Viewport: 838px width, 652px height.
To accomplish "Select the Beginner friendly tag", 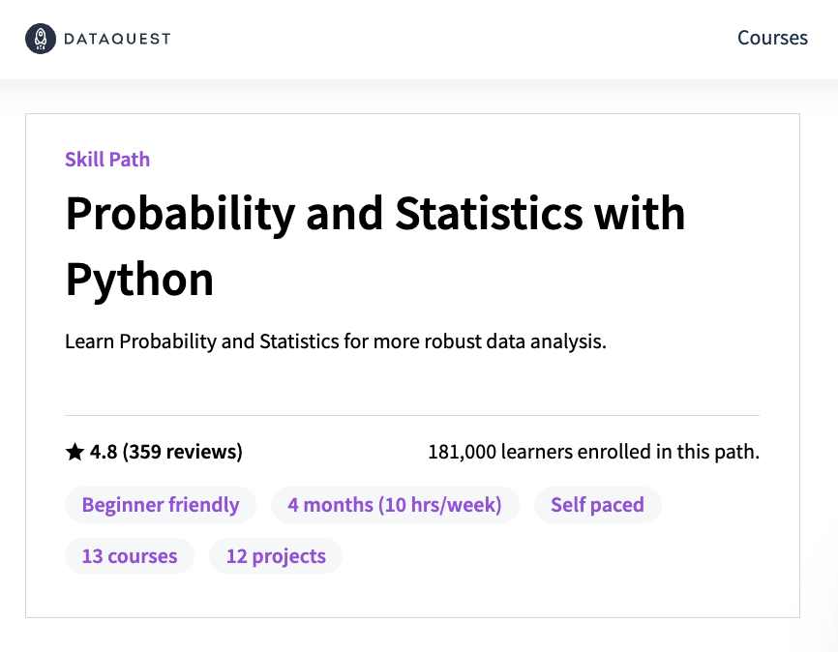I will [x=161, y=505].
